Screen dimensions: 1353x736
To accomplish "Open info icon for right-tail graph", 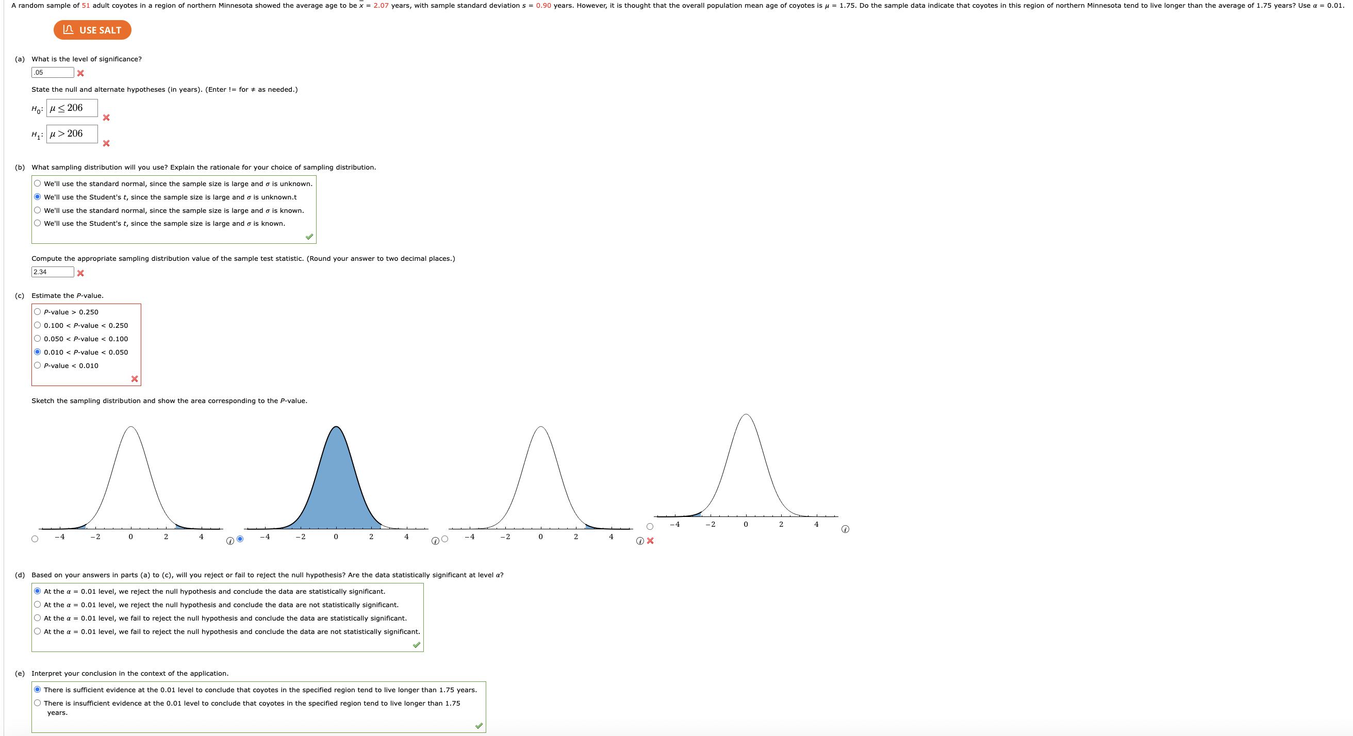I will pyautogui.click(x=640, y=541).
